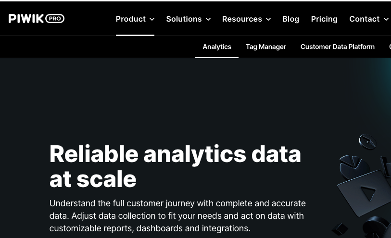Click the pie chart 3D graphic
This screenshot has width=391, height=238.
(353, 165)
